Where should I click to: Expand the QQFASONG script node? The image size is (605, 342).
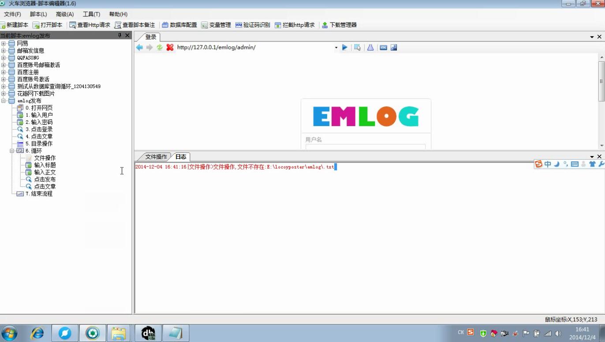[x=4, y=58]
